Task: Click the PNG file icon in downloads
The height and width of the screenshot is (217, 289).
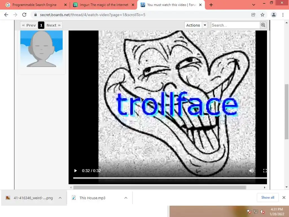Action: tap(8, 198)
